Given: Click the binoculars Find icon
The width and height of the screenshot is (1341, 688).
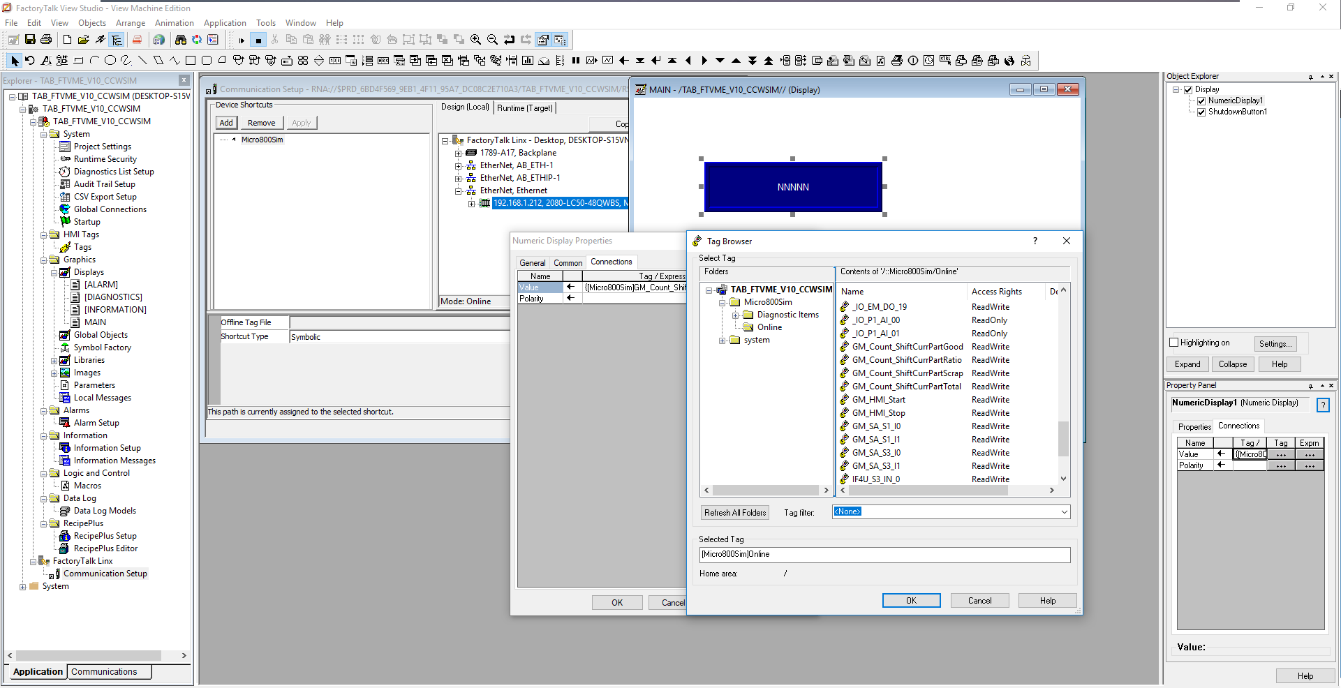Looking at the screenshot, I should point(181,40).
